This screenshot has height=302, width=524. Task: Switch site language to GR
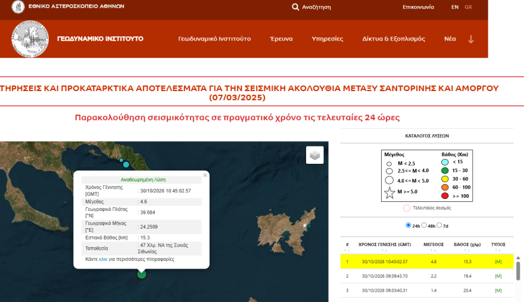(x=468, y=7)
